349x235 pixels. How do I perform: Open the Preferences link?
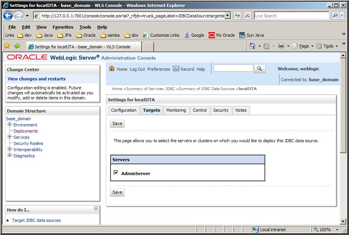click(159, 69)
